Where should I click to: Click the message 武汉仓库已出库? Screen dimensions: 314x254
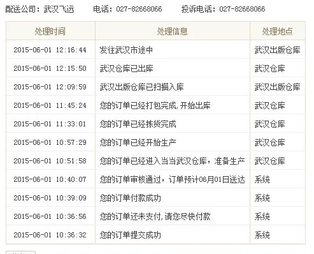coord(126,68)
